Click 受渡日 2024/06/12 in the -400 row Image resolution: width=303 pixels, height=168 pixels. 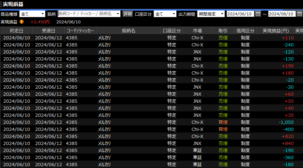(49, 129)
